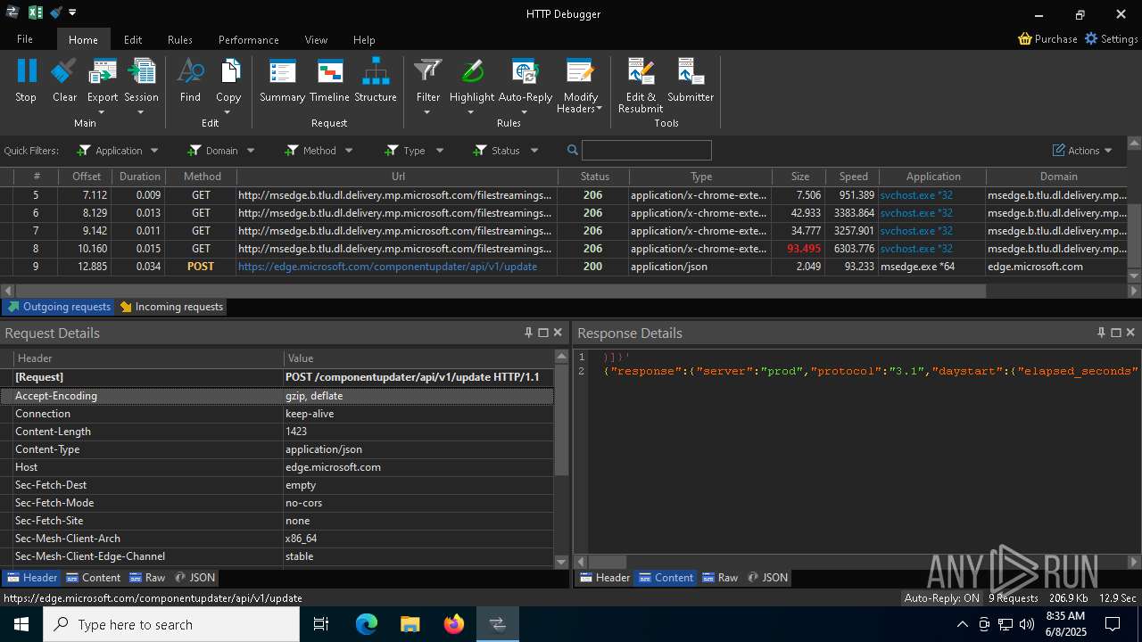Pin the Request Details panel
Screen dimensions: 1142x642
(x=528, y=333)
